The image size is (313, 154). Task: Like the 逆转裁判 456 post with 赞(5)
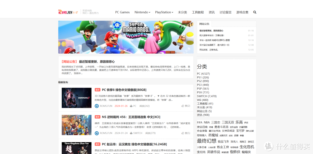coord(186,133)
